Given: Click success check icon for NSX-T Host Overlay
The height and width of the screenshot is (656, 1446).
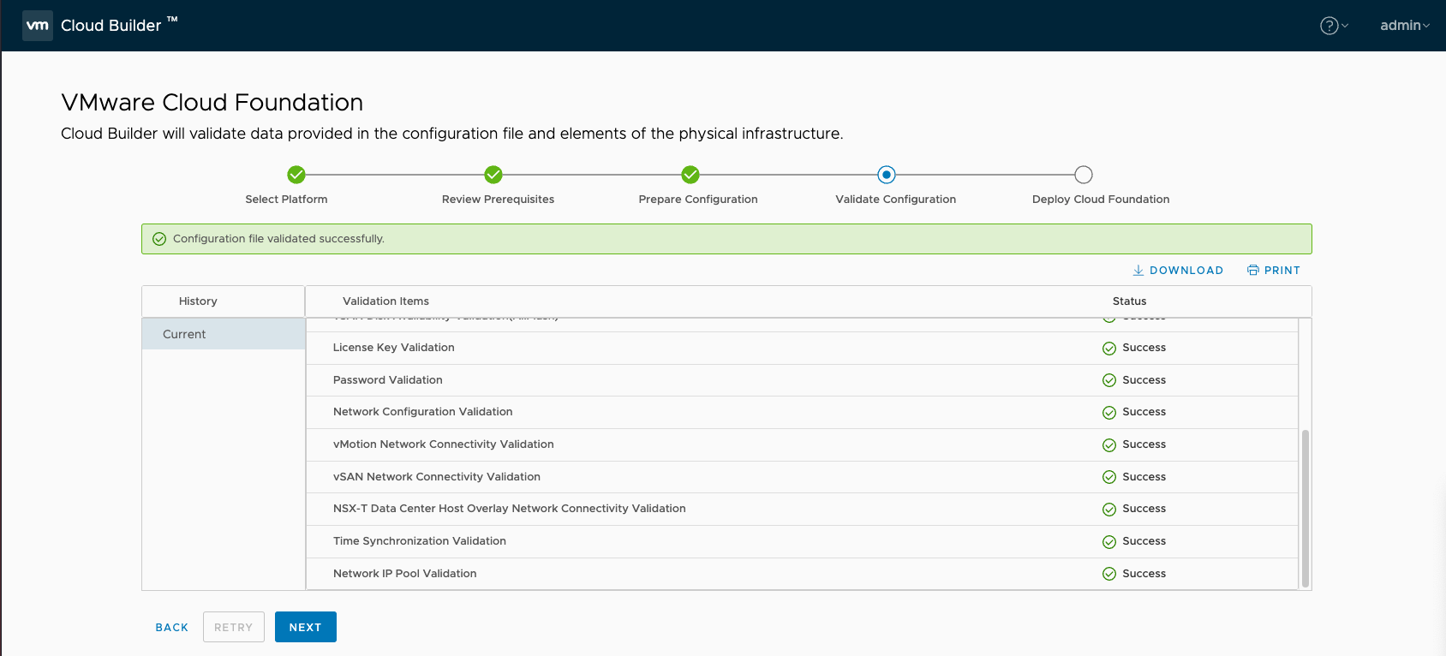Looking at the screenshot, I should 1109,510.
